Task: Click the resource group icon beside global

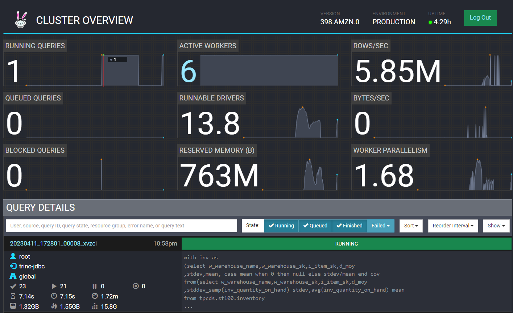Action: pyautogui.click(x=13, y=276)
